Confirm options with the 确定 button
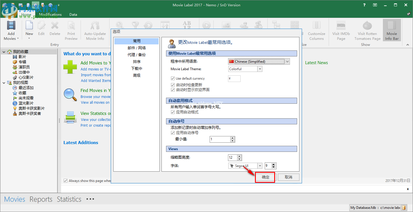413x212 pixels. click(266, 177)
